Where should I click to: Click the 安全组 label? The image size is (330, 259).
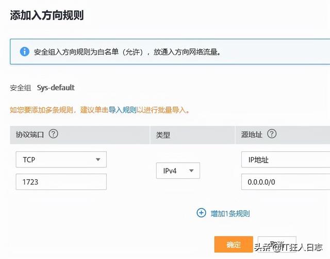tap(21, 88)
